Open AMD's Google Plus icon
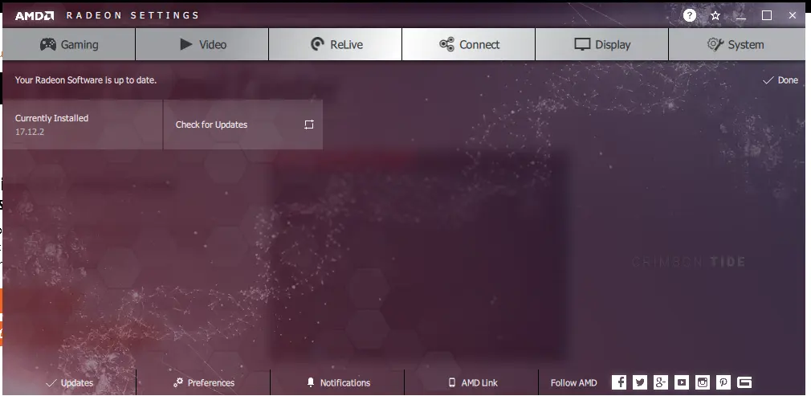This screenshot has height=396, width=811. (x=661, y=382)
